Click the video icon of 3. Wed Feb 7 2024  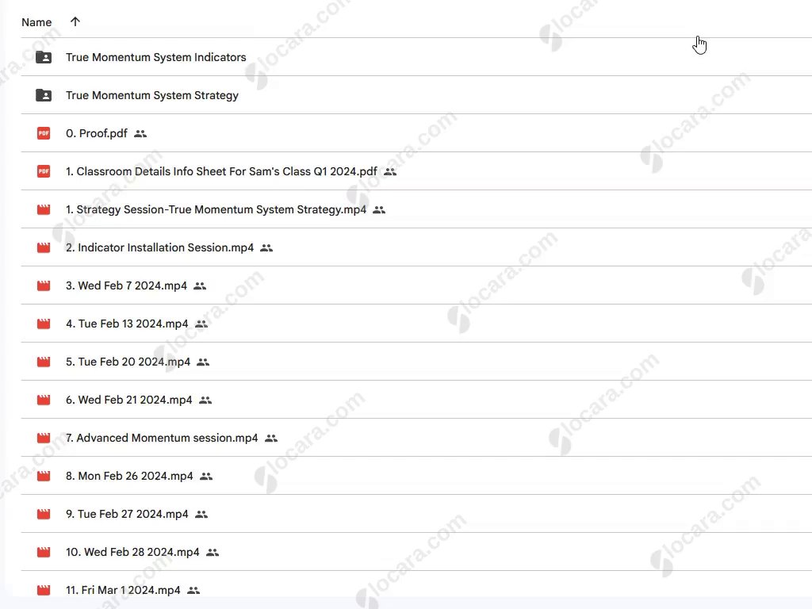(x=44, y=285)
